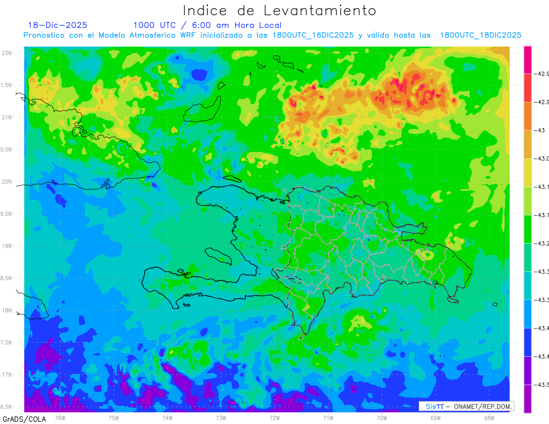The height and width of the screenshot is (424, 549).
Task: Click the "SisTT – ONAMET/REP.DOM." label box
Action: 466,406
